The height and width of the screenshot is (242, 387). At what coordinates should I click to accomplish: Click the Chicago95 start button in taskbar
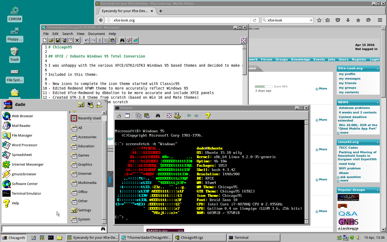(x=14, y=238)
